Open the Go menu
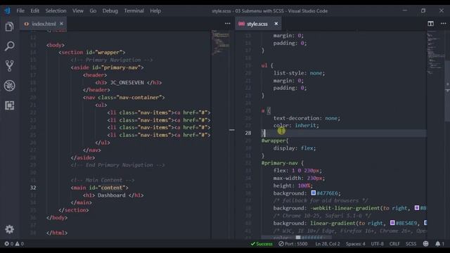Screen dimensions: 450x253 click(x=93, y=11)
